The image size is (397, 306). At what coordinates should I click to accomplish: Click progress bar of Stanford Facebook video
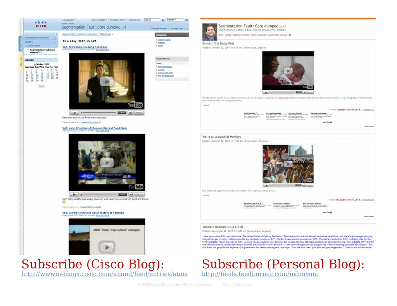(x=99, y=113)
